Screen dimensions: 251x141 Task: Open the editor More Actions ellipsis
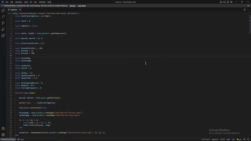tap(248, 9)
